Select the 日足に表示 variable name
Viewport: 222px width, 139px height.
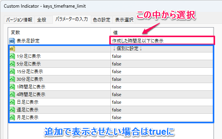click(27, 102)
